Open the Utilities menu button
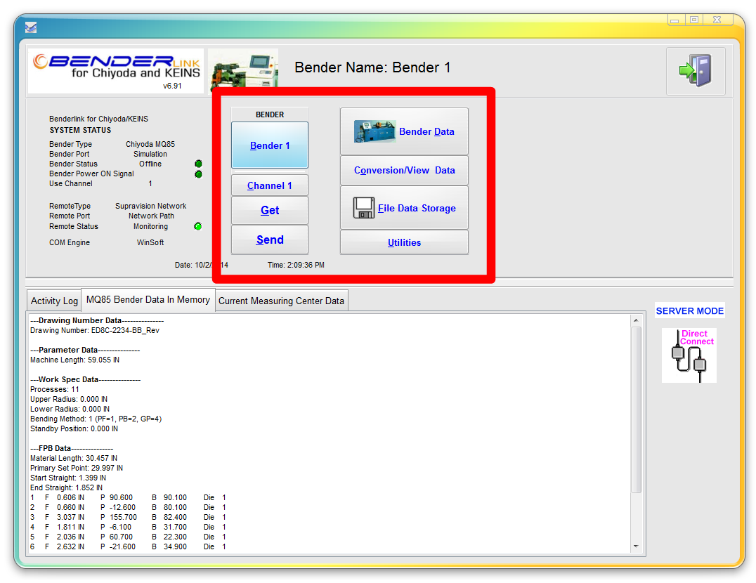 [x=404, y=242]
